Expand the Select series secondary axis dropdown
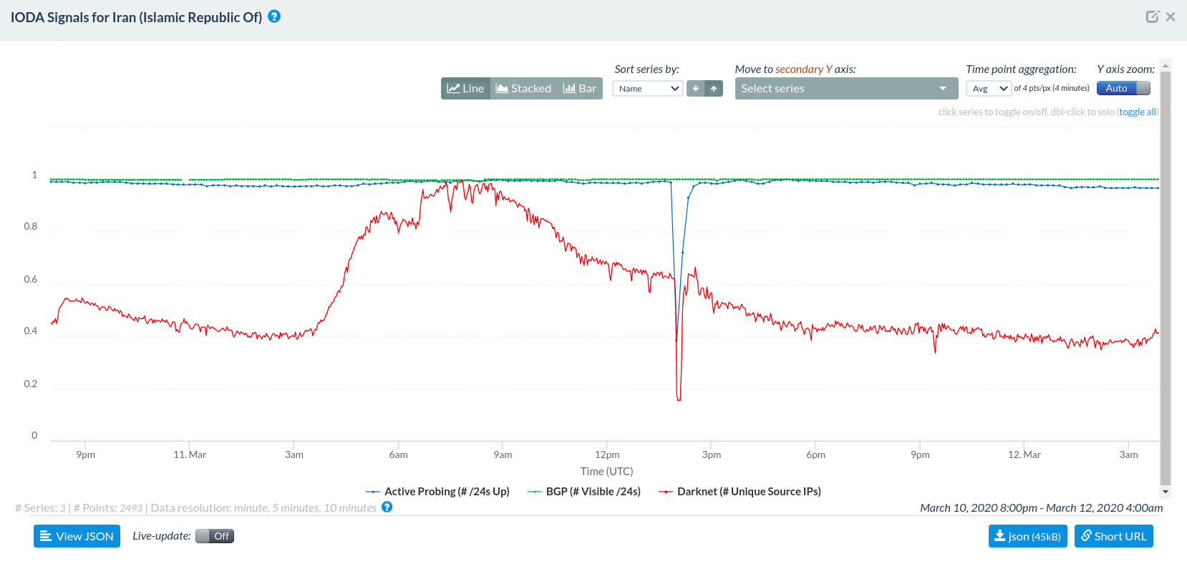Image resolution: width=1187 pixels, height=574 pixels. point(846,89)
